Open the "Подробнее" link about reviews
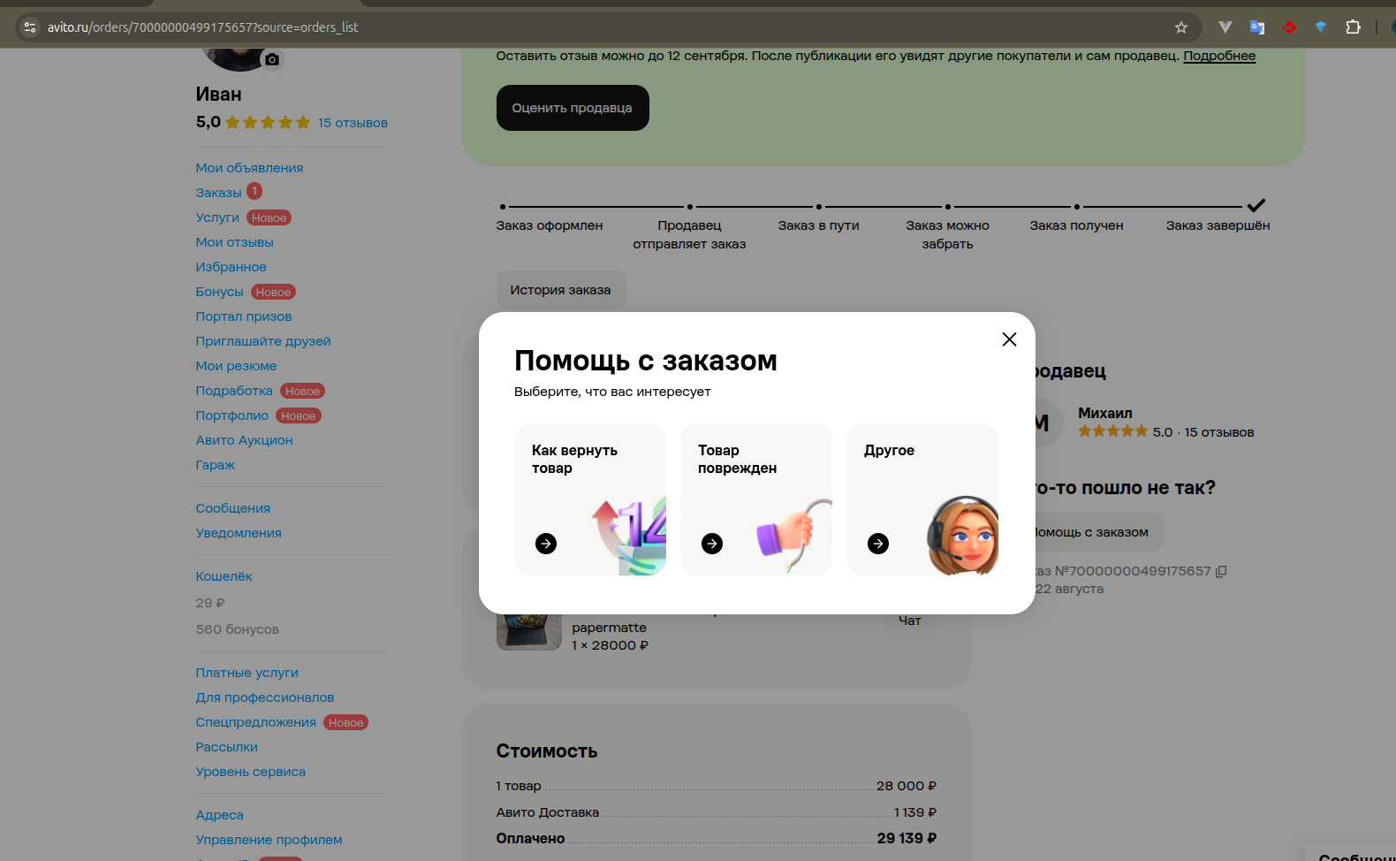 [1219, 56]
